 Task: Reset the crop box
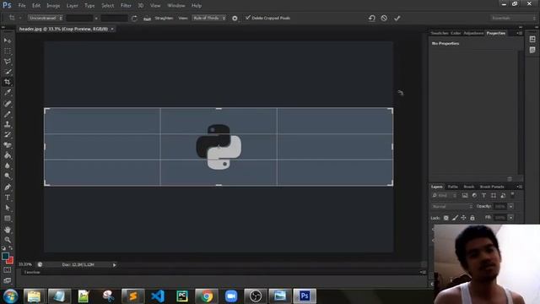click(x=371, y=18)
